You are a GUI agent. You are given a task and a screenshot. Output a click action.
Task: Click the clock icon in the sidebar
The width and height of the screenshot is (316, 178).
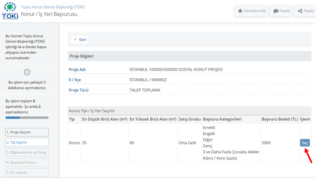[27, 72]
